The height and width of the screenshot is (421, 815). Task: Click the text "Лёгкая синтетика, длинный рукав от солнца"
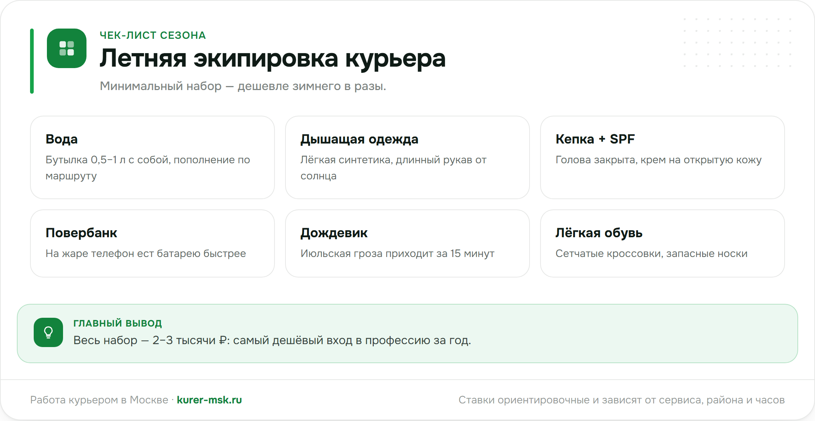394,168
